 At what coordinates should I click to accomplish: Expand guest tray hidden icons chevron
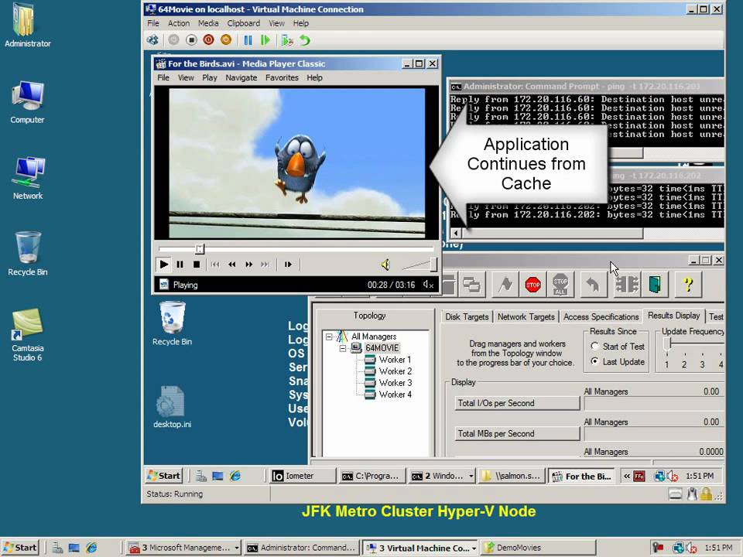pyautogui.click(x=626, y=476)
